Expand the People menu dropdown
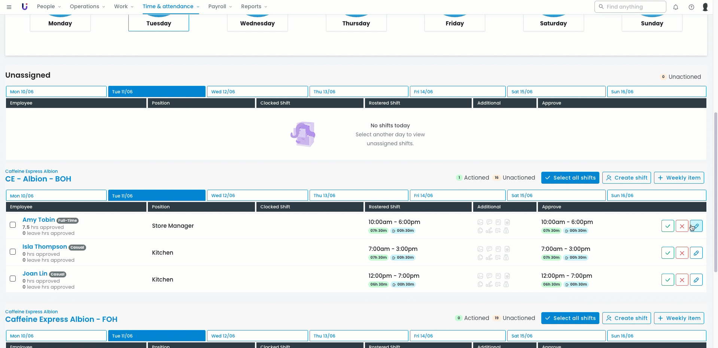 pyautogui.click(x=49, y=7)
